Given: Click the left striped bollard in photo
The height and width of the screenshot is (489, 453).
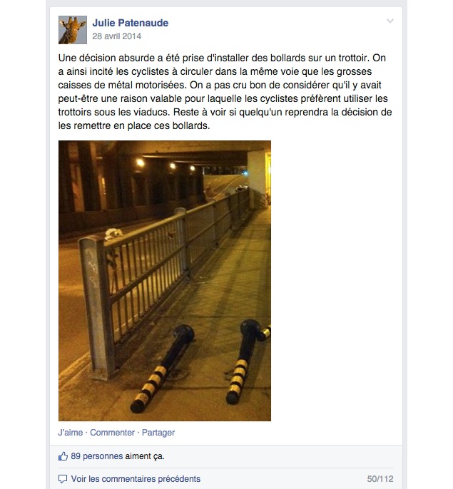Looking at the screenshot, I should [x=163, y=368].
